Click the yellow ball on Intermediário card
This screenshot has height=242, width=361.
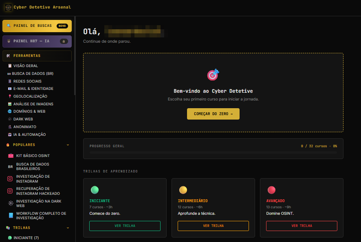pos(183,190)
